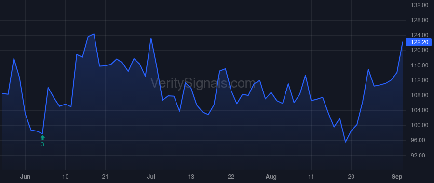Viewport: 434px width, 183px height.
Task: Click the 10 date axis label
Action: pyautogui.click(x=65, y=177)
